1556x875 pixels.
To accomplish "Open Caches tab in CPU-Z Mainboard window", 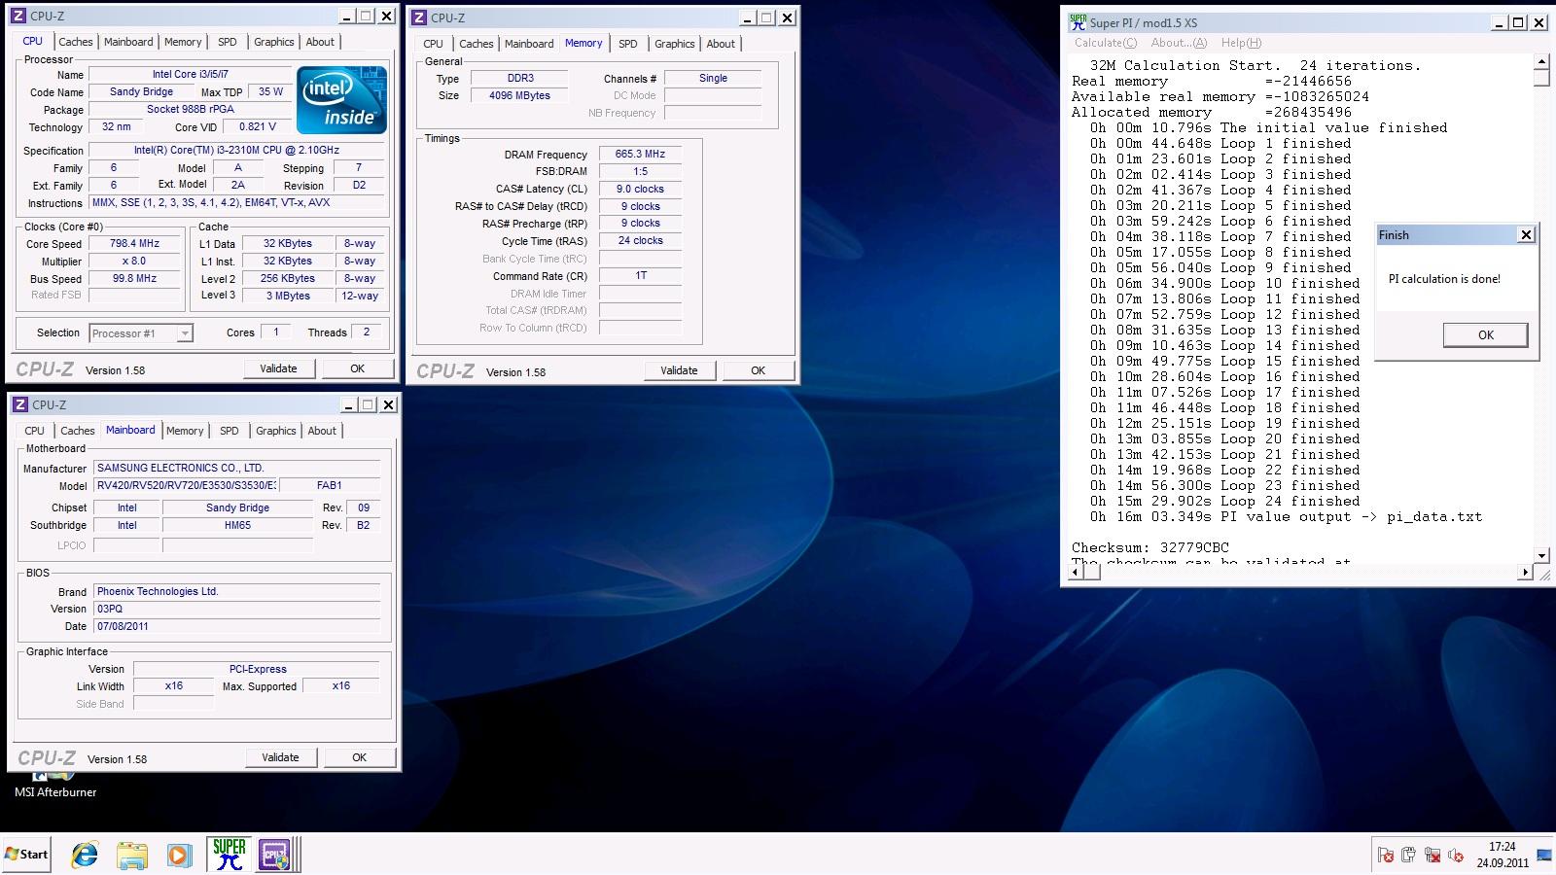I will point(78,431).
